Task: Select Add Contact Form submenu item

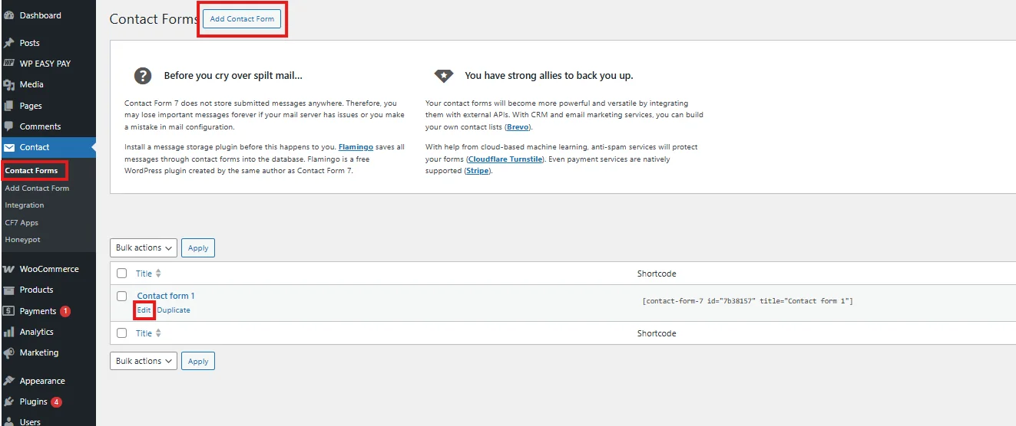Action: (x=37, y=188)
